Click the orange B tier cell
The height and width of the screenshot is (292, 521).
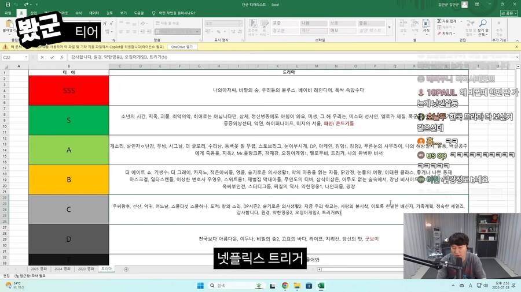click(x=69, y=179)
